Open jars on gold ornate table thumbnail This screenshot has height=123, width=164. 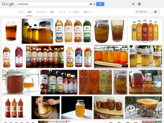coord(108,108)
